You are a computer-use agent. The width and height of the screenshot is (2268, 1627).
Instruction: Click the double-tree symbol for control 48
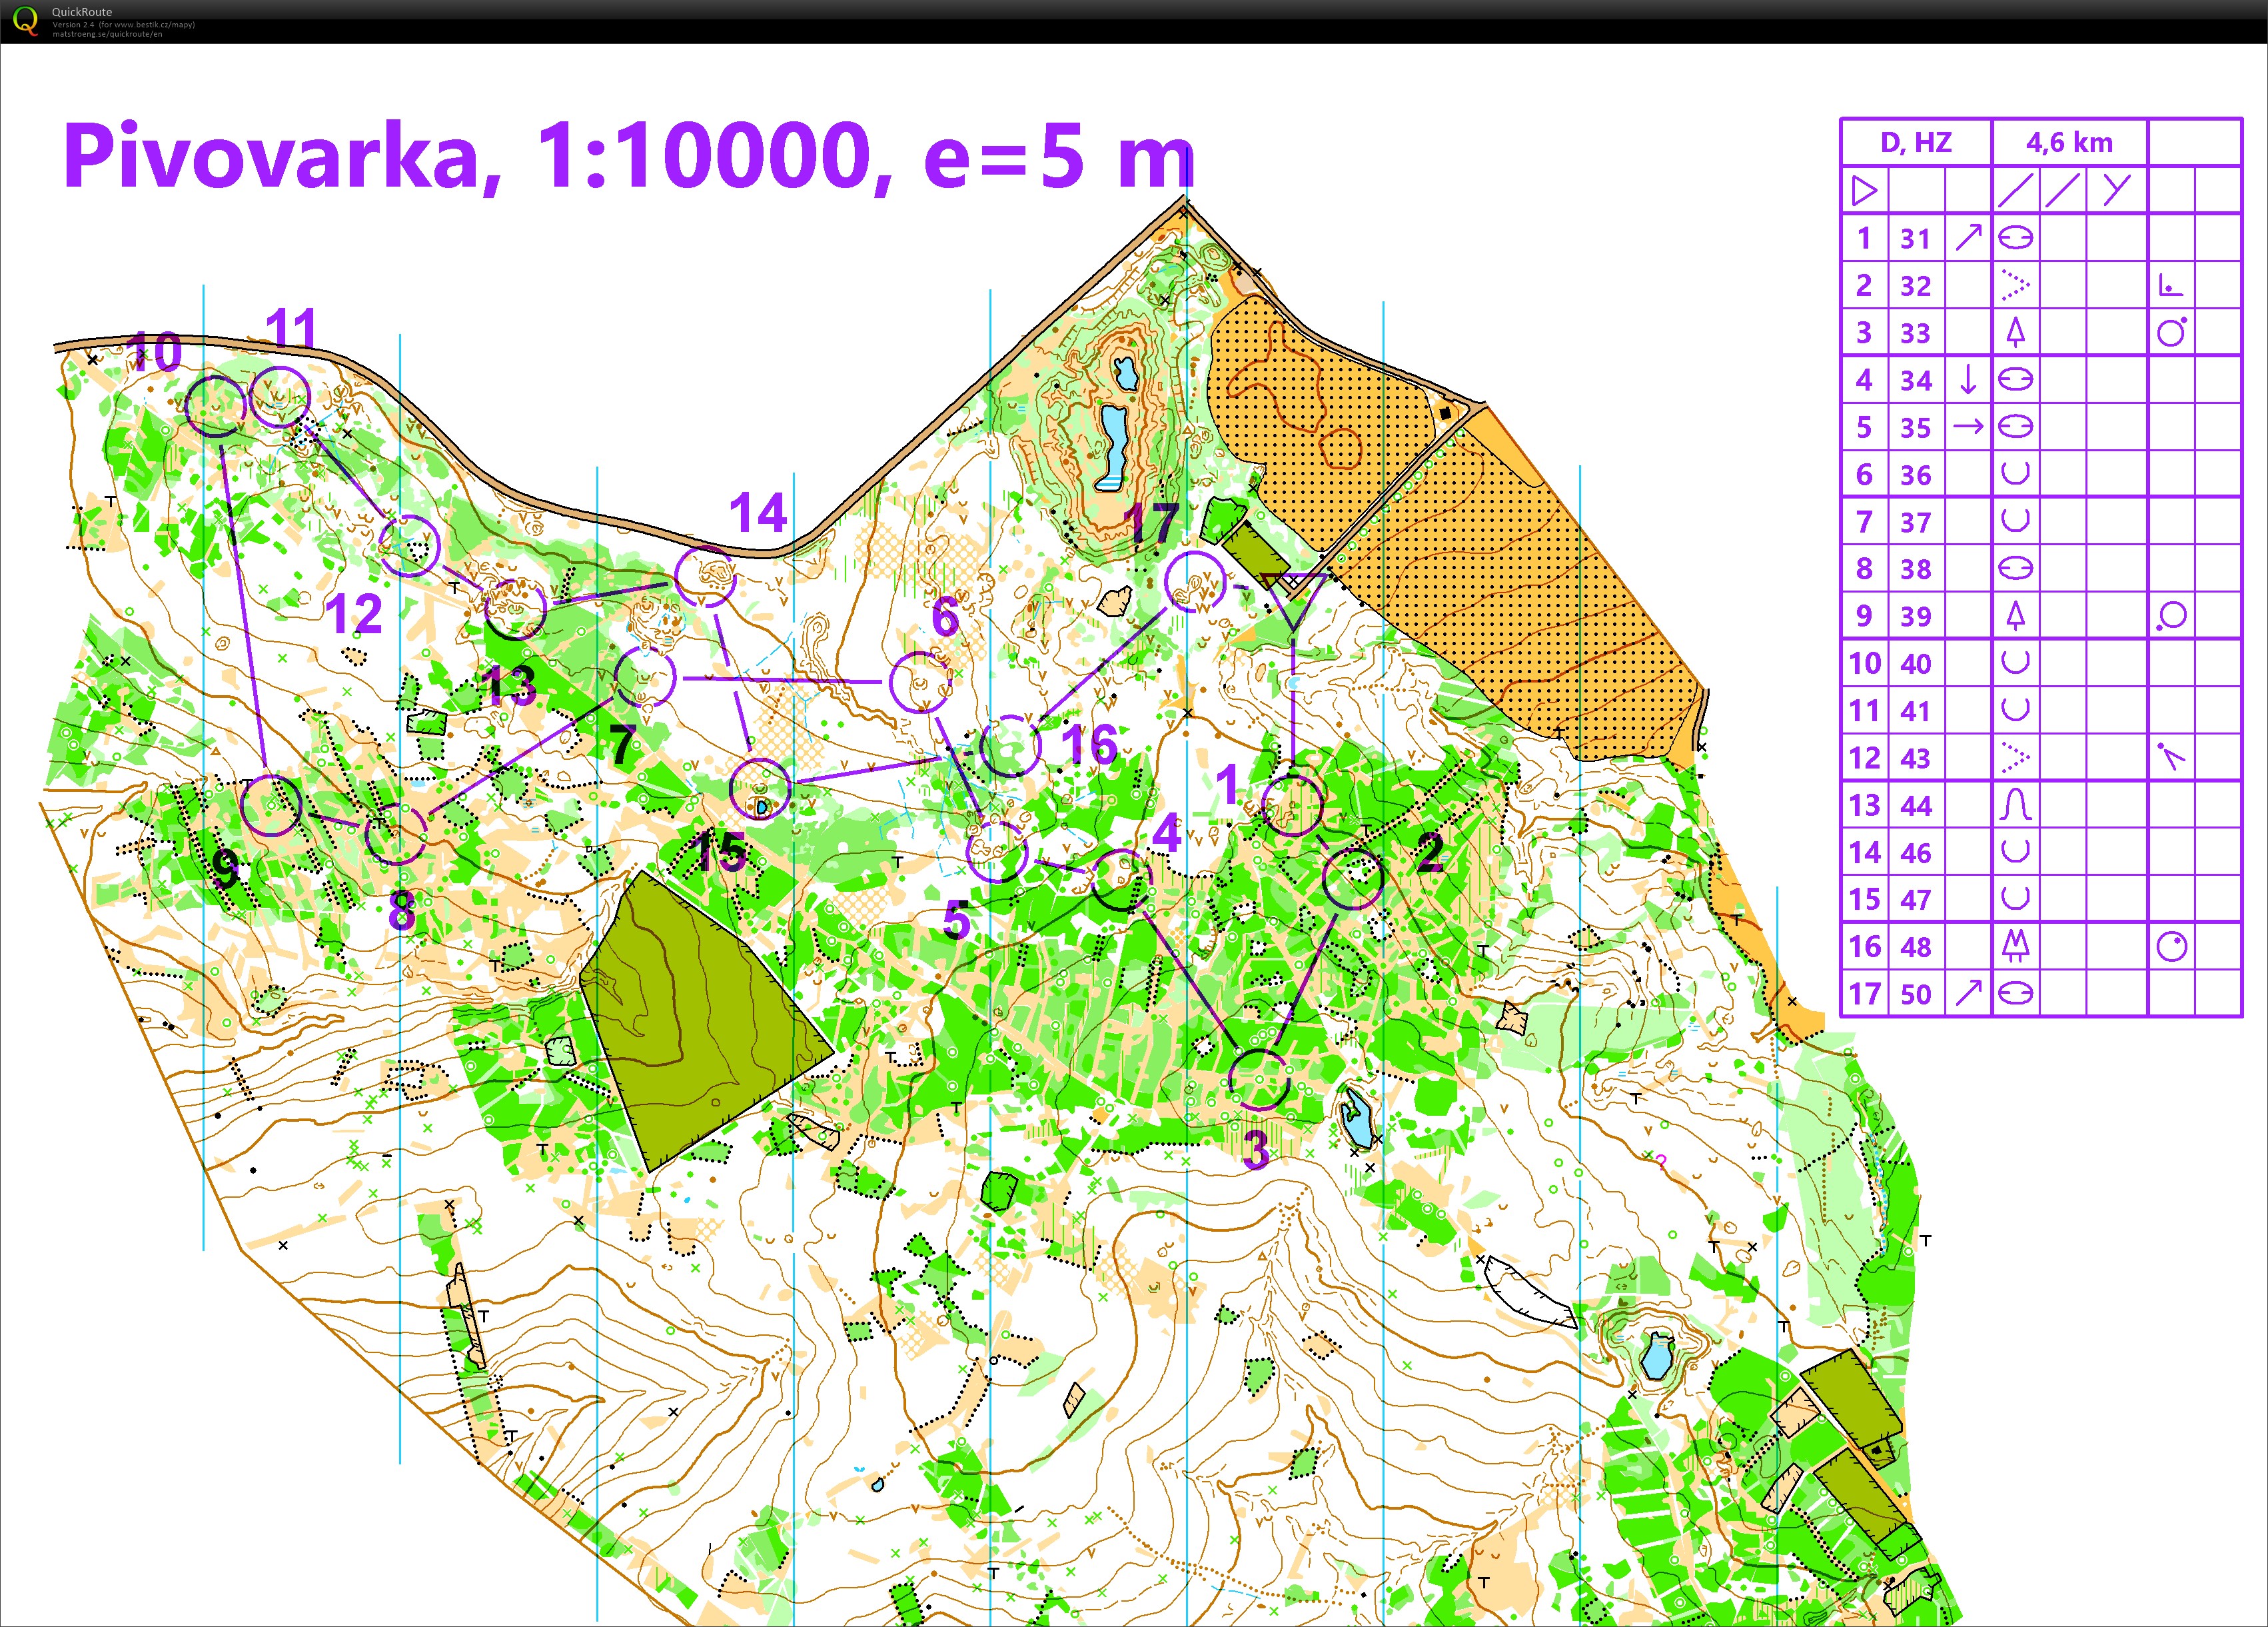[2015, 946]
